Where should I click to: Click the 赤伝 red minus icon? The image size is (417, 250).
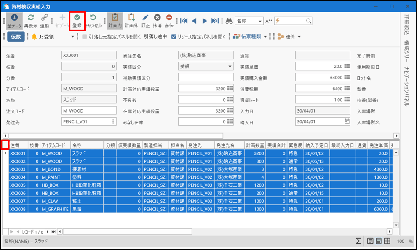(x=169, y=18)
